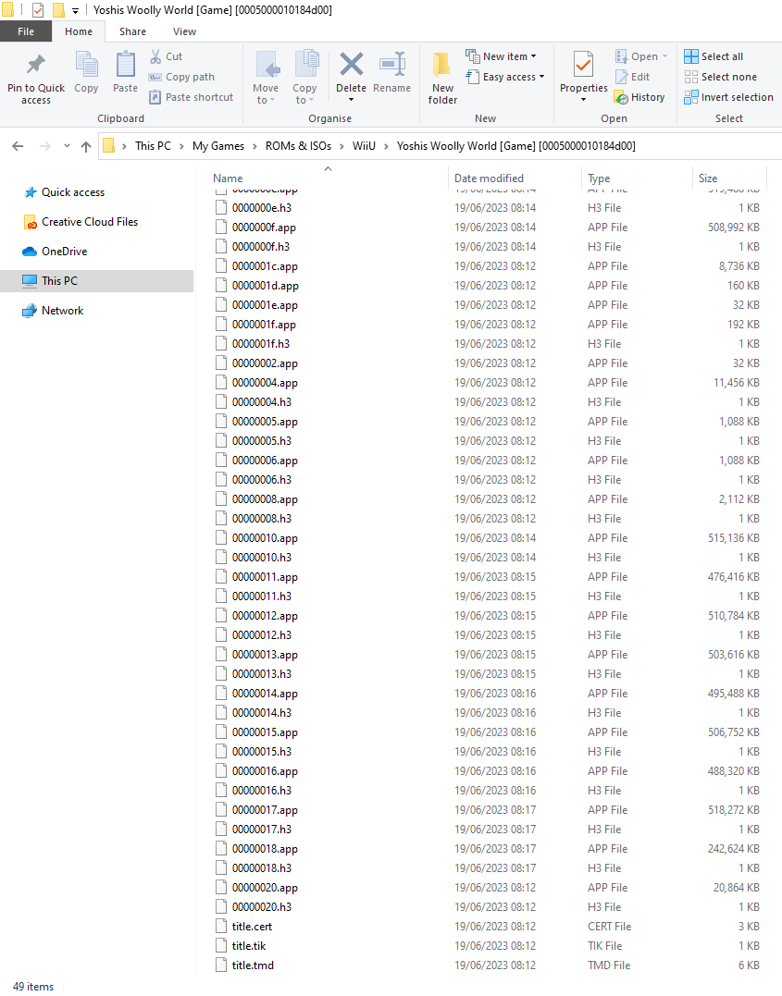This screenshot has width=782, height=996.
Task: Go back with the left arrow
Action: click(x=18, y=146)
